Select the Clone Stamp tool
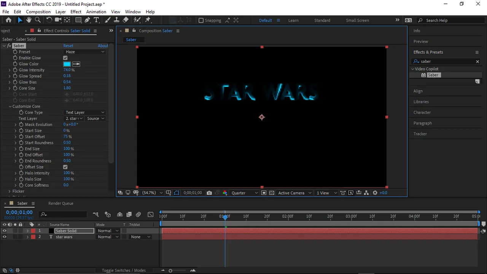Image resolution: width=487 pixels, height=274 pixels. tap(116, 20)
